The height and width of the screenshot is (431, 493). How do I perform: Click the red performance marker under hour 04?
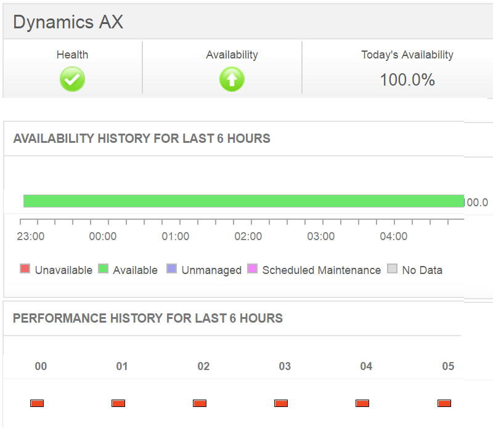362,403
